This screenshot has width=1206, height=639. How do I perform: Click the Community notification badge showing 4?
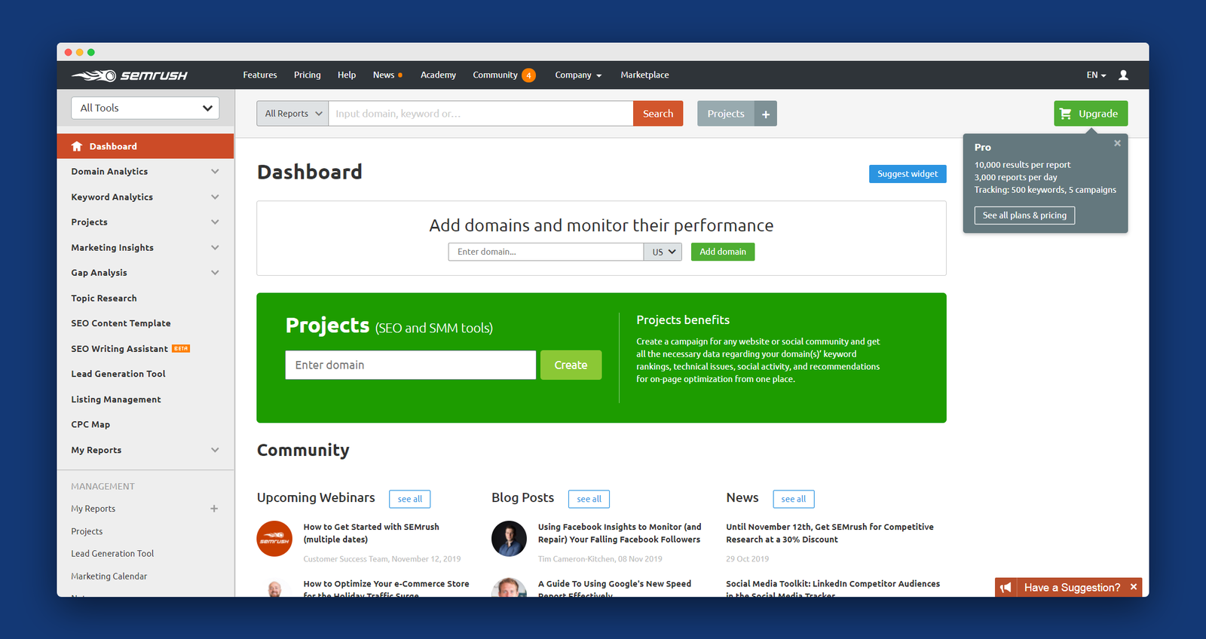529,75
